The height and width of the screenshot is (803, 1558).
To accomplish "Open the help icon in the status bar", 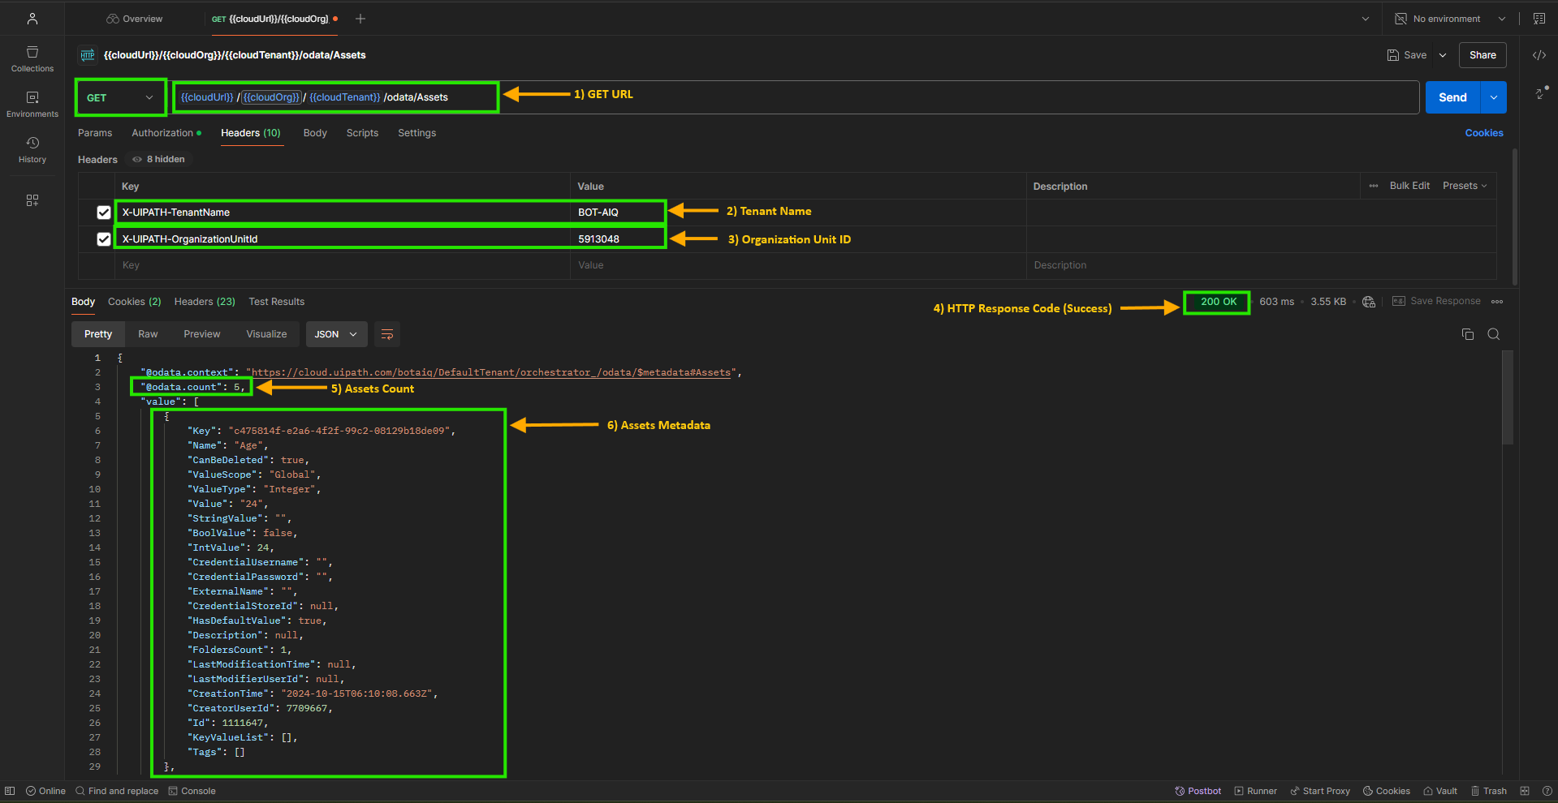I will (1547, 791).
